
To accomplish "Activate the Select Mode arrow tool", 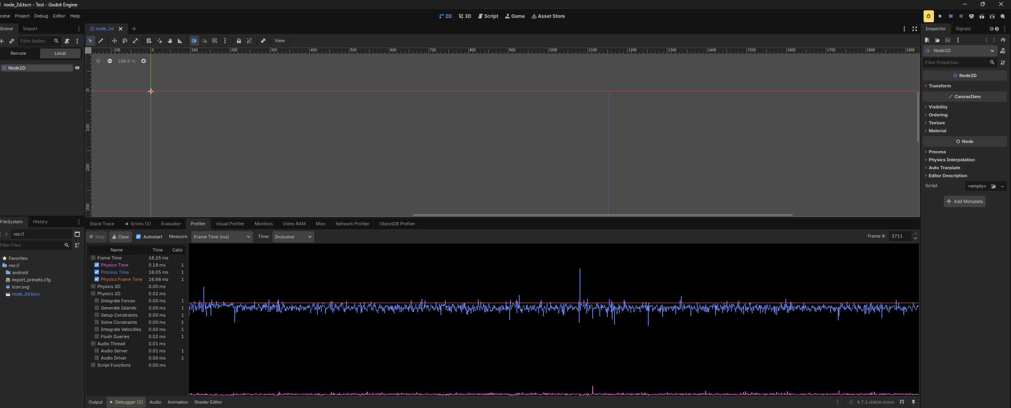I will 91,41.
